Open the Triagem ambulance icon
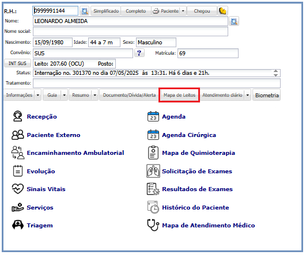Viewport: 306px width, 255px height. click(18, 225)
